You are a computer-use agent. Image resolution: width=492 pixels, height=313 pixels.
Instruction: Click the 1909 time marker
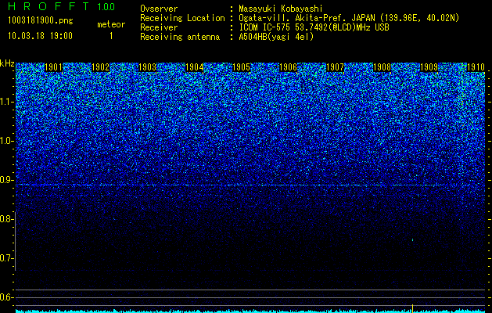(429, 67)
